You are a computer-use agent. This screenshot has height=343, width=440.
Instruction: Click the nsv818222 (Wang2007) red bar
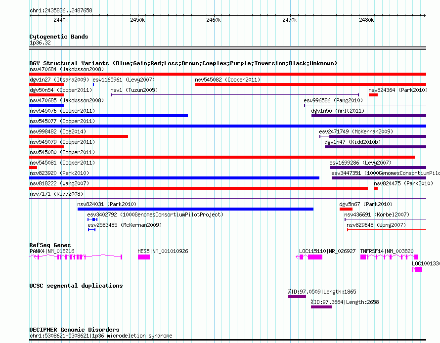pos(198,188)
